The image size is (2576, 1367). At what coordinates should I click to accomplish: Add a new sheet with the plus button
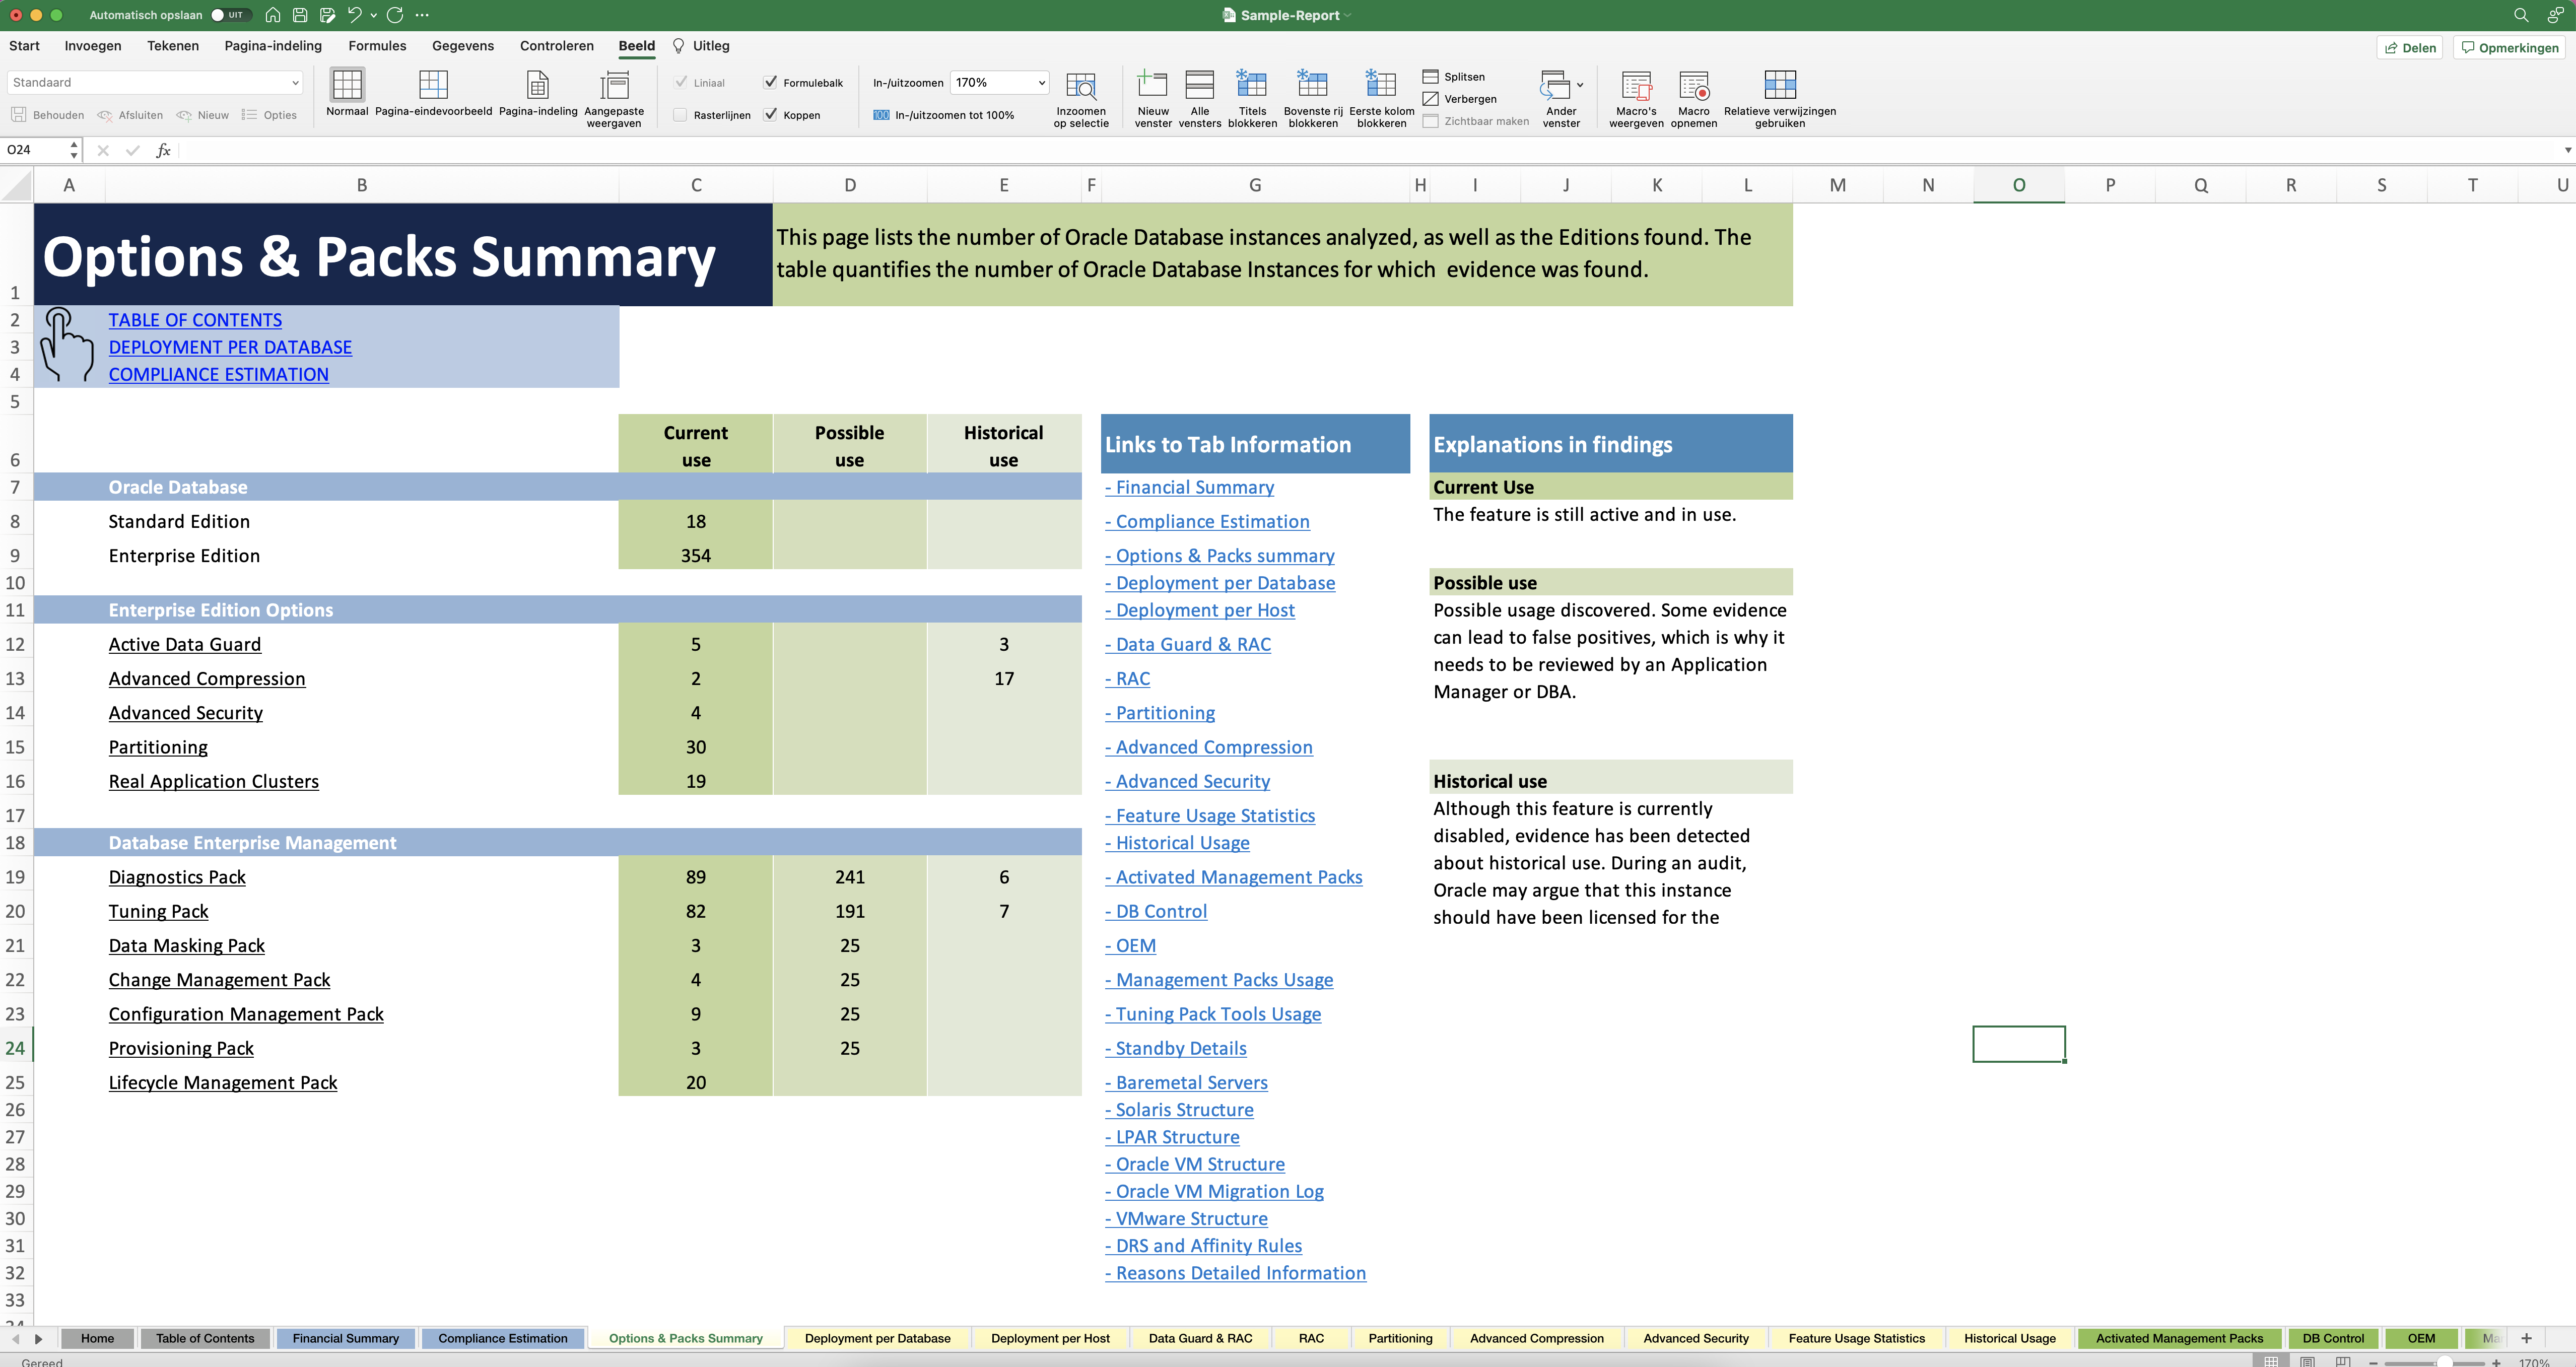click(2526, 1338)
